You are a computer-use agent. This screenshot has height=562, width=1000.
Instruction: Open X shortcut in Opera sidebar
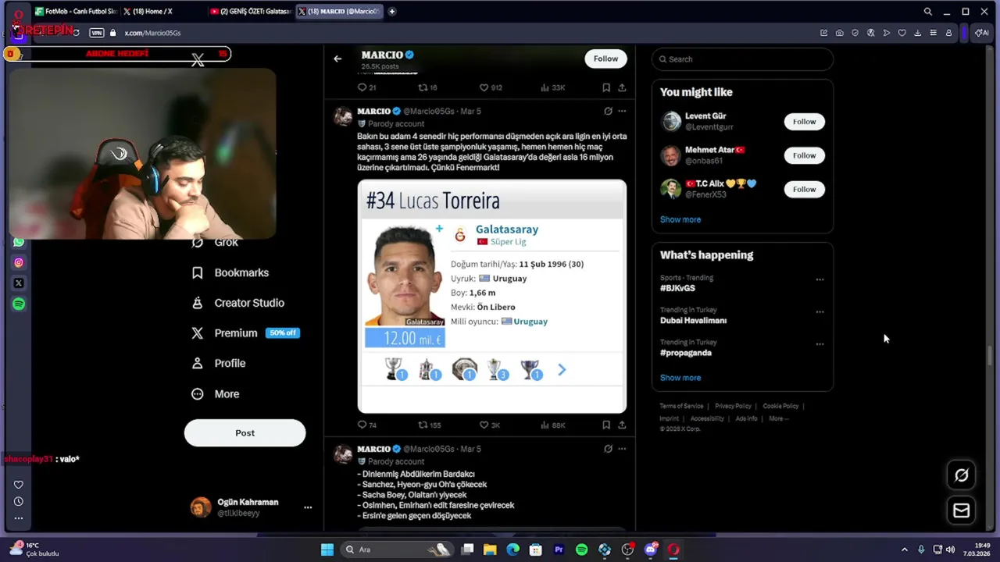(19, 283)
